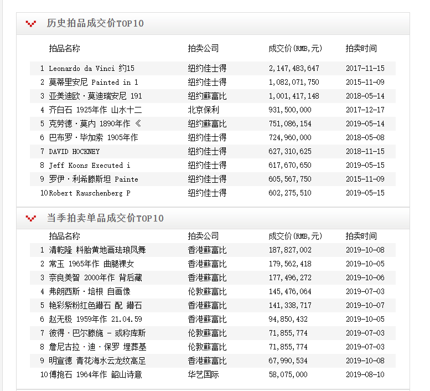The image size is (430, 391).
Task: Select the price 58,075,000
Action: click(x=288, y=374)
